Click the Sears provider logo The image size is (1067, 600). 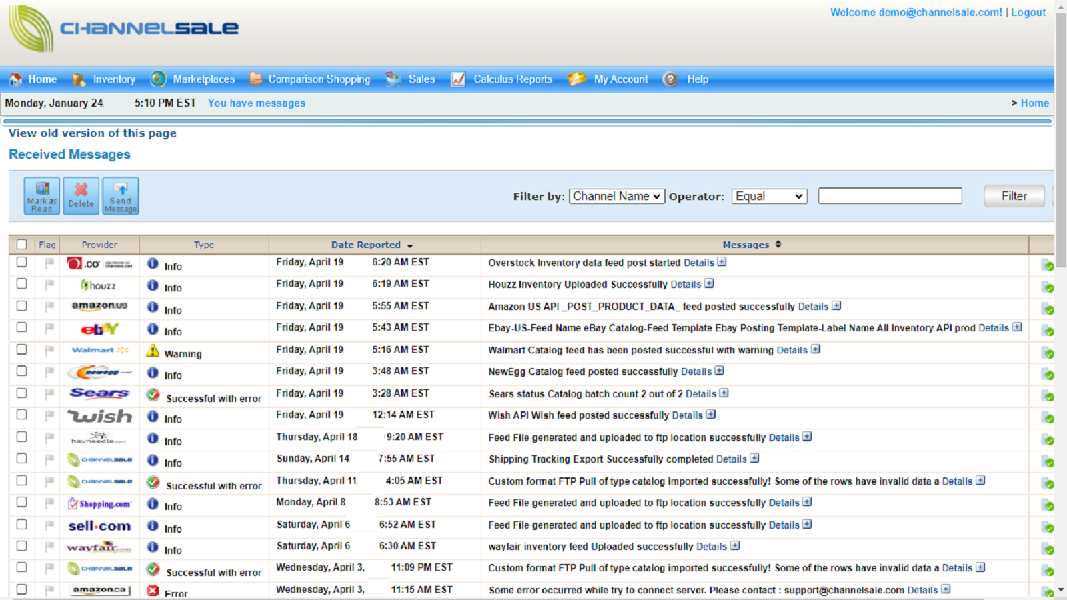[99, 393]
